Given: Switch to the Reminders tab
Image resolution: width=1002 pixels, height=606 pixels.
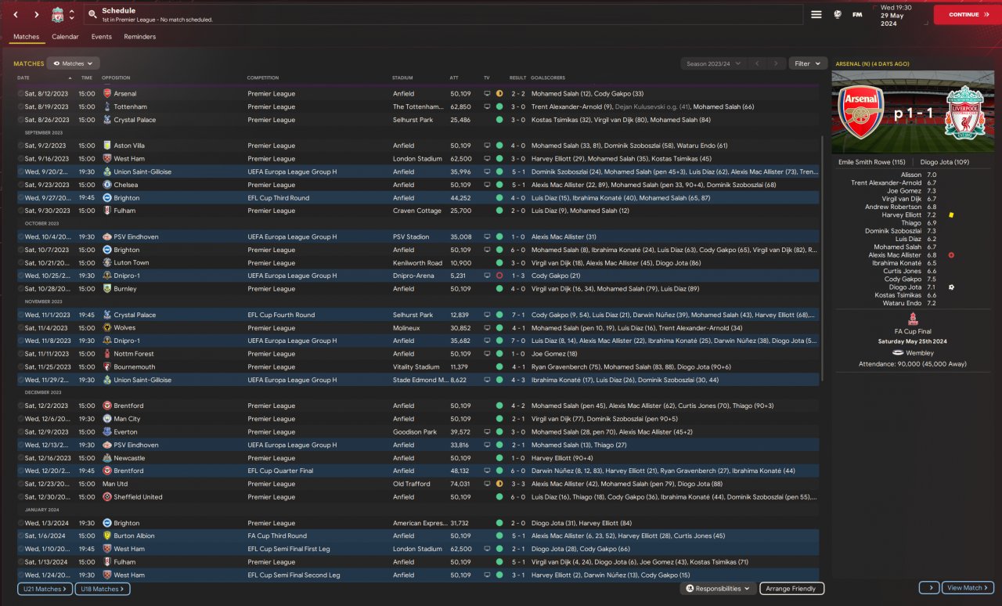Looking at the screenshot, I should [x=139, y=37].
